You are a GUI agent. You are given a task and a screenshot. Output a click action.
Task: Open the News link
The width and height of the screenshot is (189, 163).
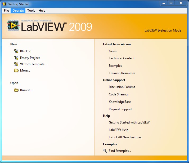(112, 51)
